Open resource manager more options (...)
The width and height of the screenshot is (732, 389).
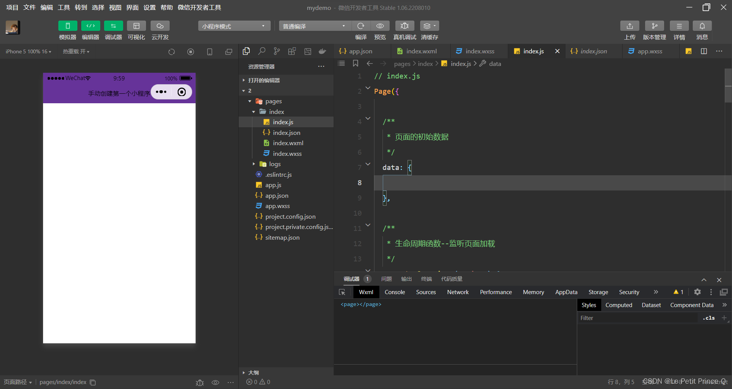[x=321, y=67]
